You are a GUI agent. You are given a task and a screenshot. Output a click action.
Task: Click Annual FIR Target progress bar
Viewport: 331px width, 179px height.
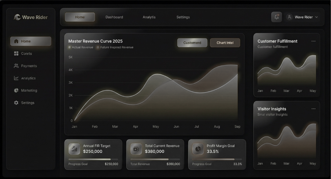(x=93, y=159)
